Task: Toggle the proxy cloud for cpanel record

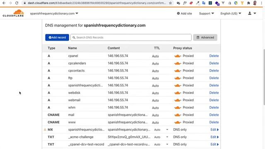Action: 178,56
